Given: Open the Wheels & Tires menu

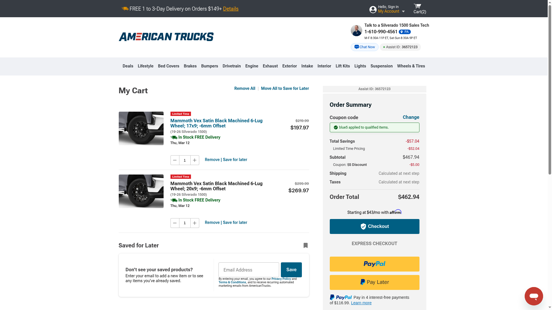Looking at the screenshot, I should (x=411, y=66).
